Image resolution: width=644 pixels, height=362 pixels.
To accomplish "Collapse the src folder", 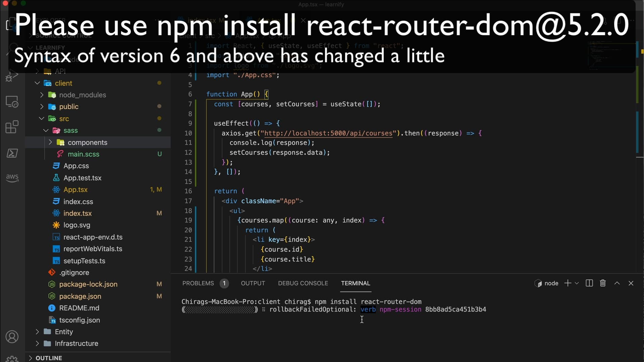I will point(42,119).
